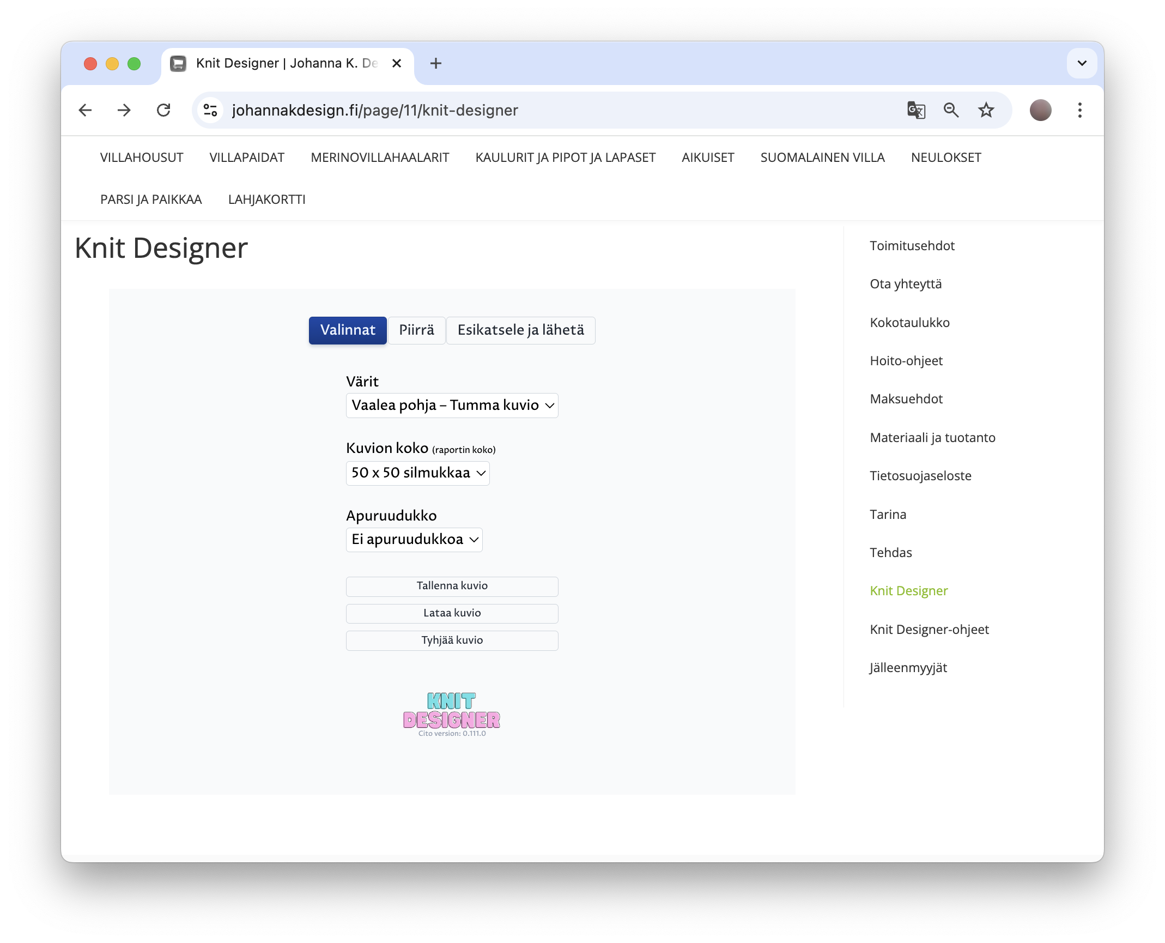Open the Maksuehdot sidebar link

[x=906, y=399]
